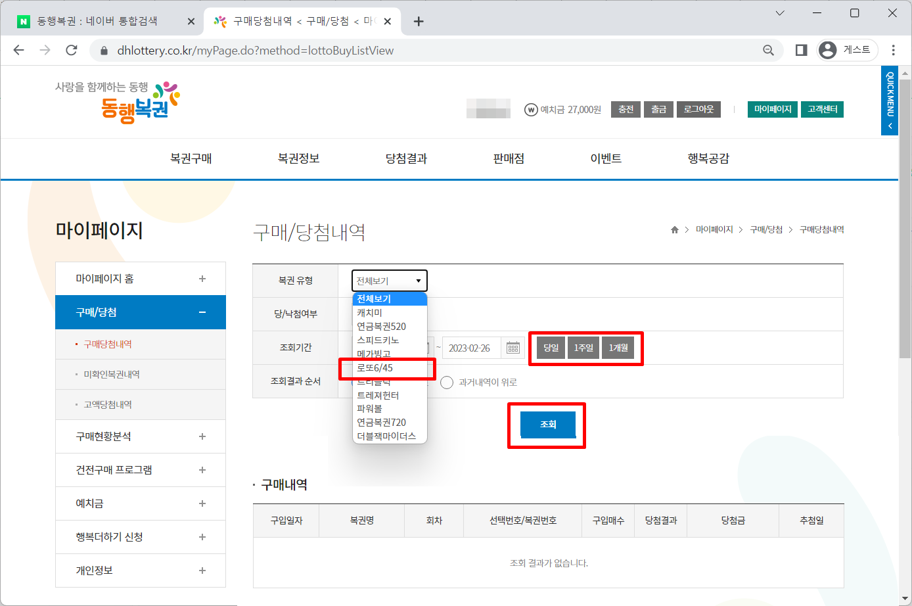Screen dimensions: 912x606
Task: Open the 판매점 navigation menu
Action: tap(509, 158)
